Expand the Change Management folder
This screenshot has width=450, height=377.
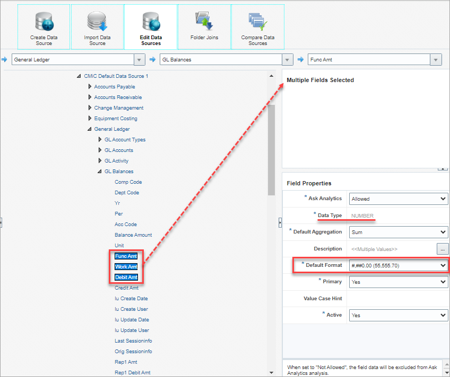[90, 107]
